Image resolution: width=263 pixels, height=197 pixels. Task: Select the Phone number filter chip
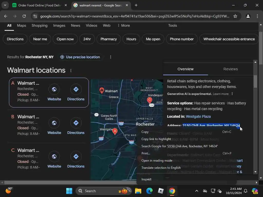(182, 39)
